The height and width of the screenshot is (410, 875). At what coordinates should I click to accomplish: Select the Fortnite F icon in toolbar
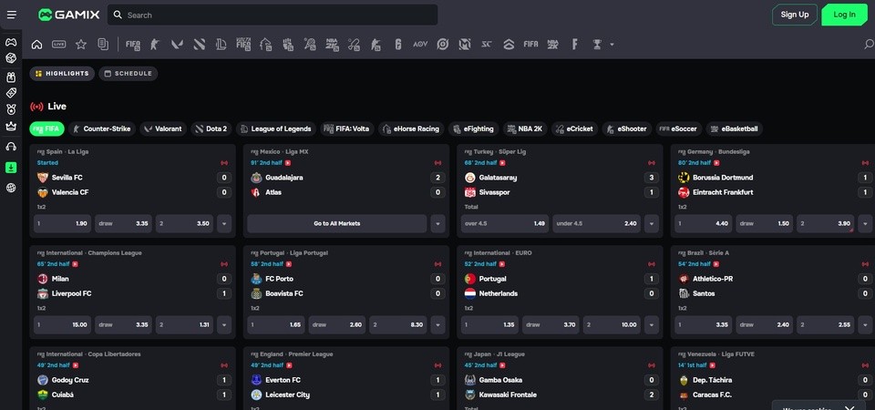point(574,45)
